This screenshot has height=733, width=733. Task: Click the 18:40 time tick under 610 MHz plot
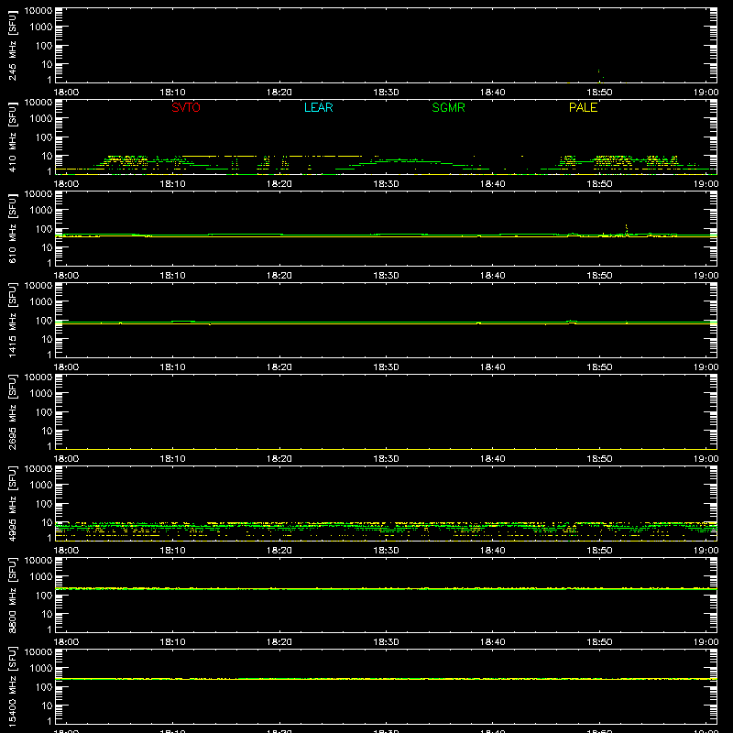point(493,276)
